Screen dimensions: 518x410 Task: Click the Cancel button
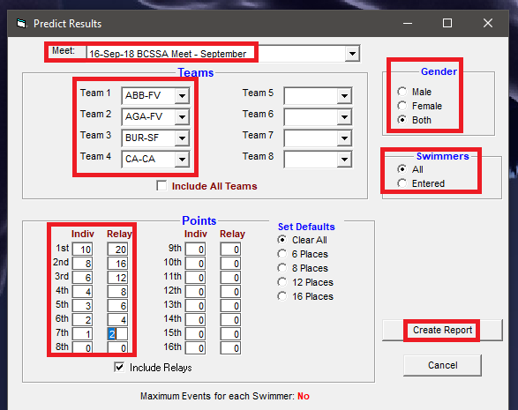(x=442, y=365)
